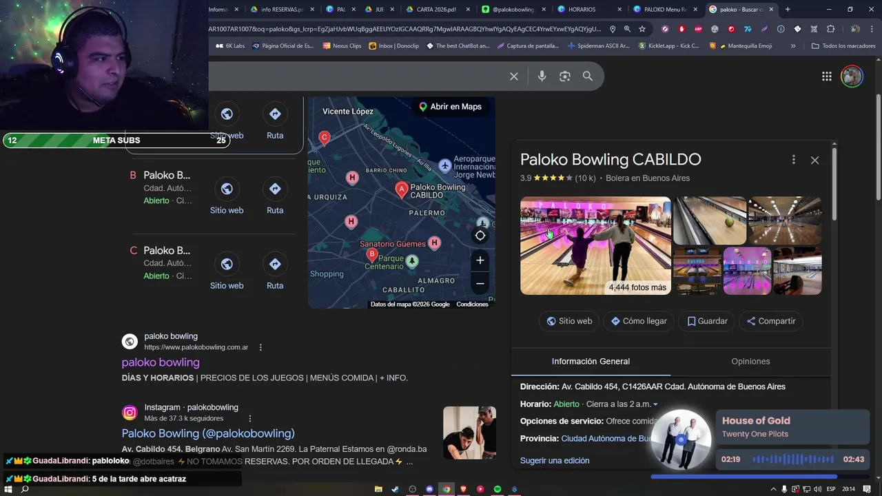The height and width of the screenshot is (496, 882).
Task: Open Todos los marcadores folder
Action: pos(844,46)
